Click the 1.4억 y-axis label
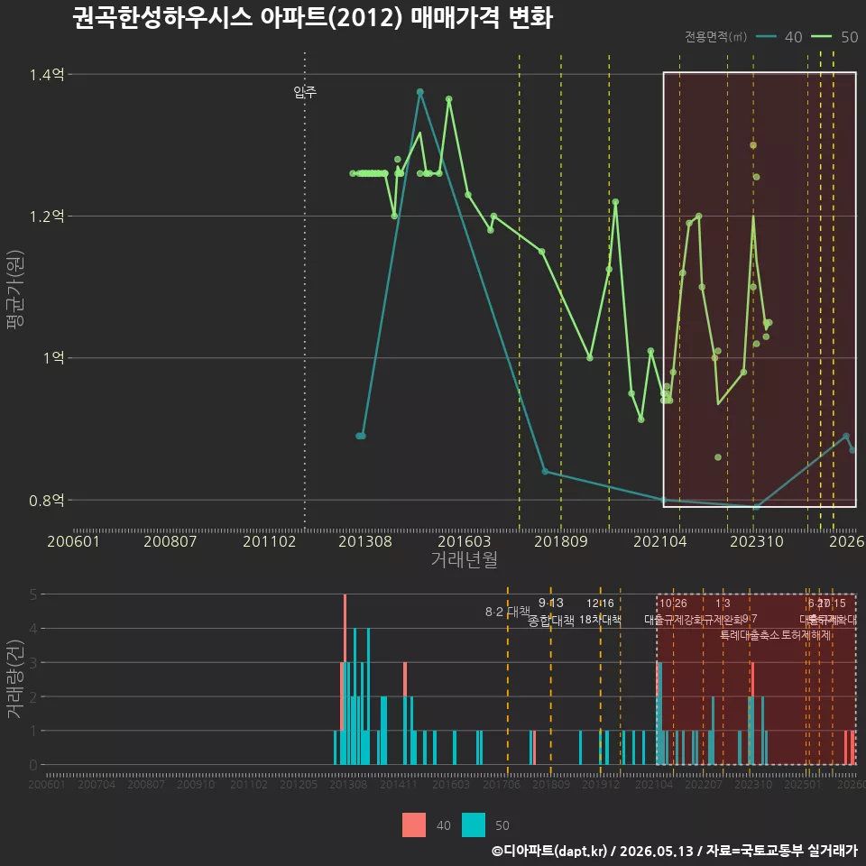This screenshot has height=866, width=866. [x=46, y=75]
